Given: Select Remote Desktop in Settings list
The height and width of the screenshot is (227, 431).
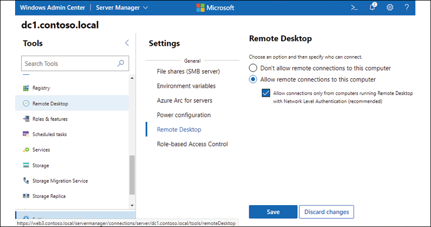Looking at the screenshot, I should [179, 130].
